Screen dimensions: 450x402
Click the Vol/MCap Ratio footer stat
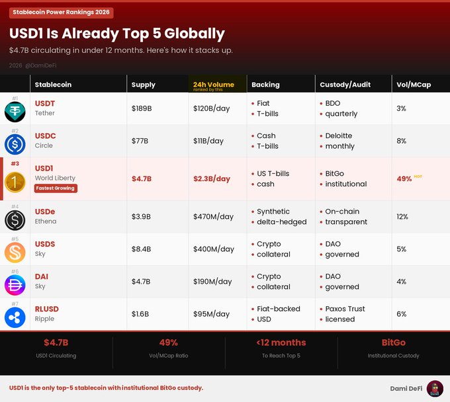169,348
